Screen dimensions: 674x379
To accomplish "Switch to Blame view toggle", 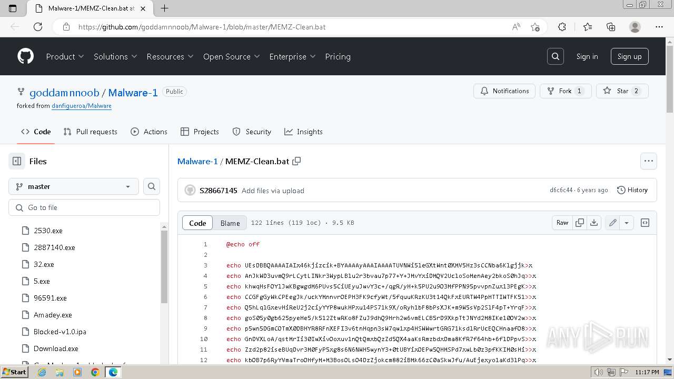I will pyautogui.click(x=230, y=223).
